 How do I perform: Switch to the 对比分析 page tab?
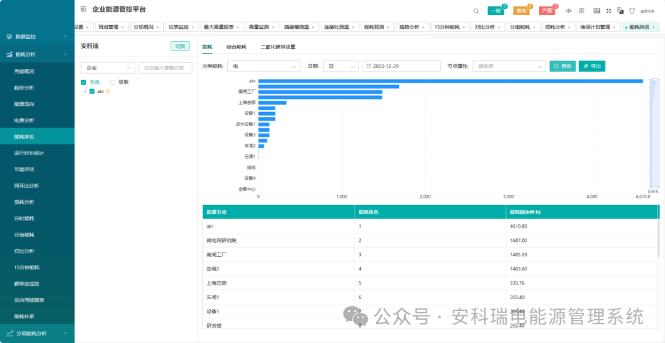coord(488,27)
